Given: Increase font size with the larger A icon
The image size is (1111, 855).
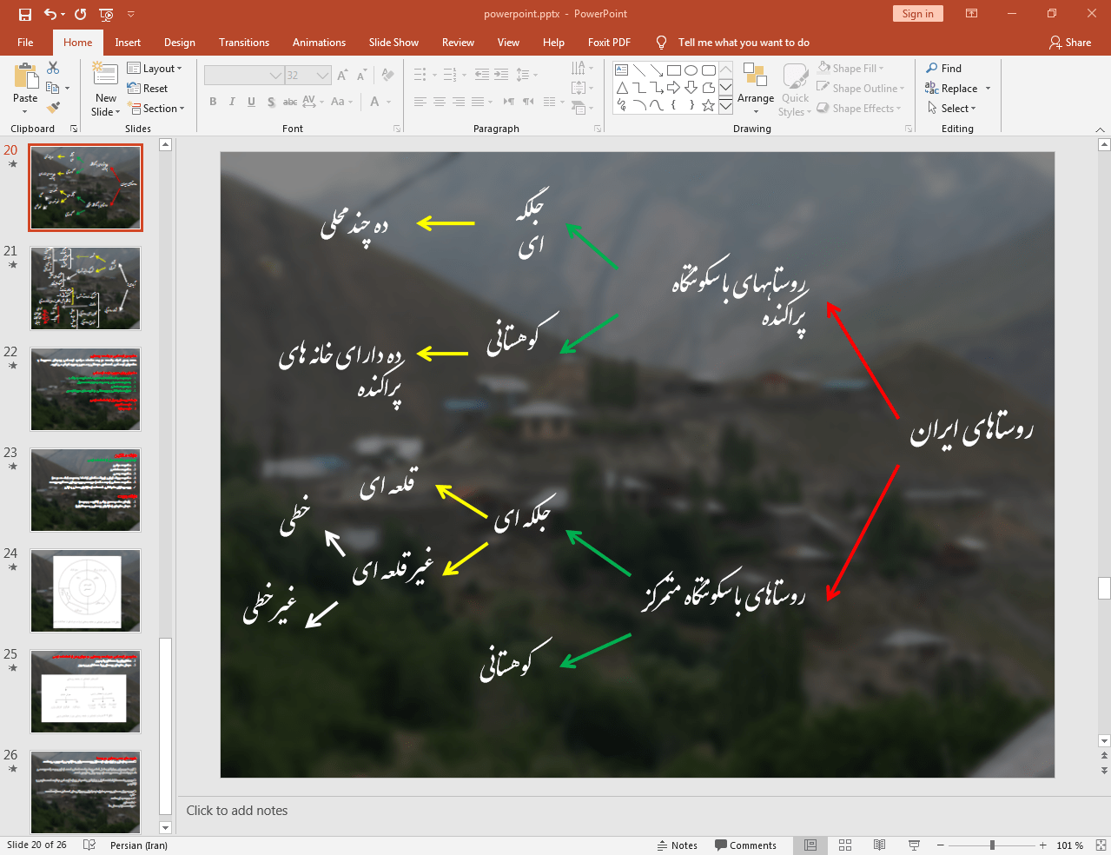Looking at the screenshot, I should click(x=342, y=76).
